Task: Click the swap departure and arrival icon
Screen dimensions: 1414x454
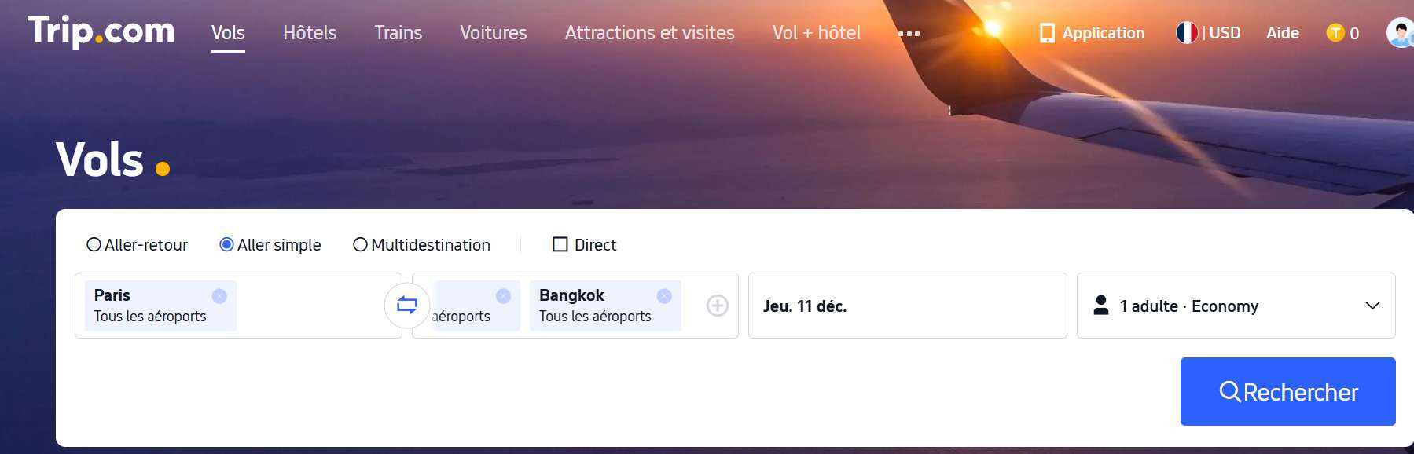Action: 407,306
